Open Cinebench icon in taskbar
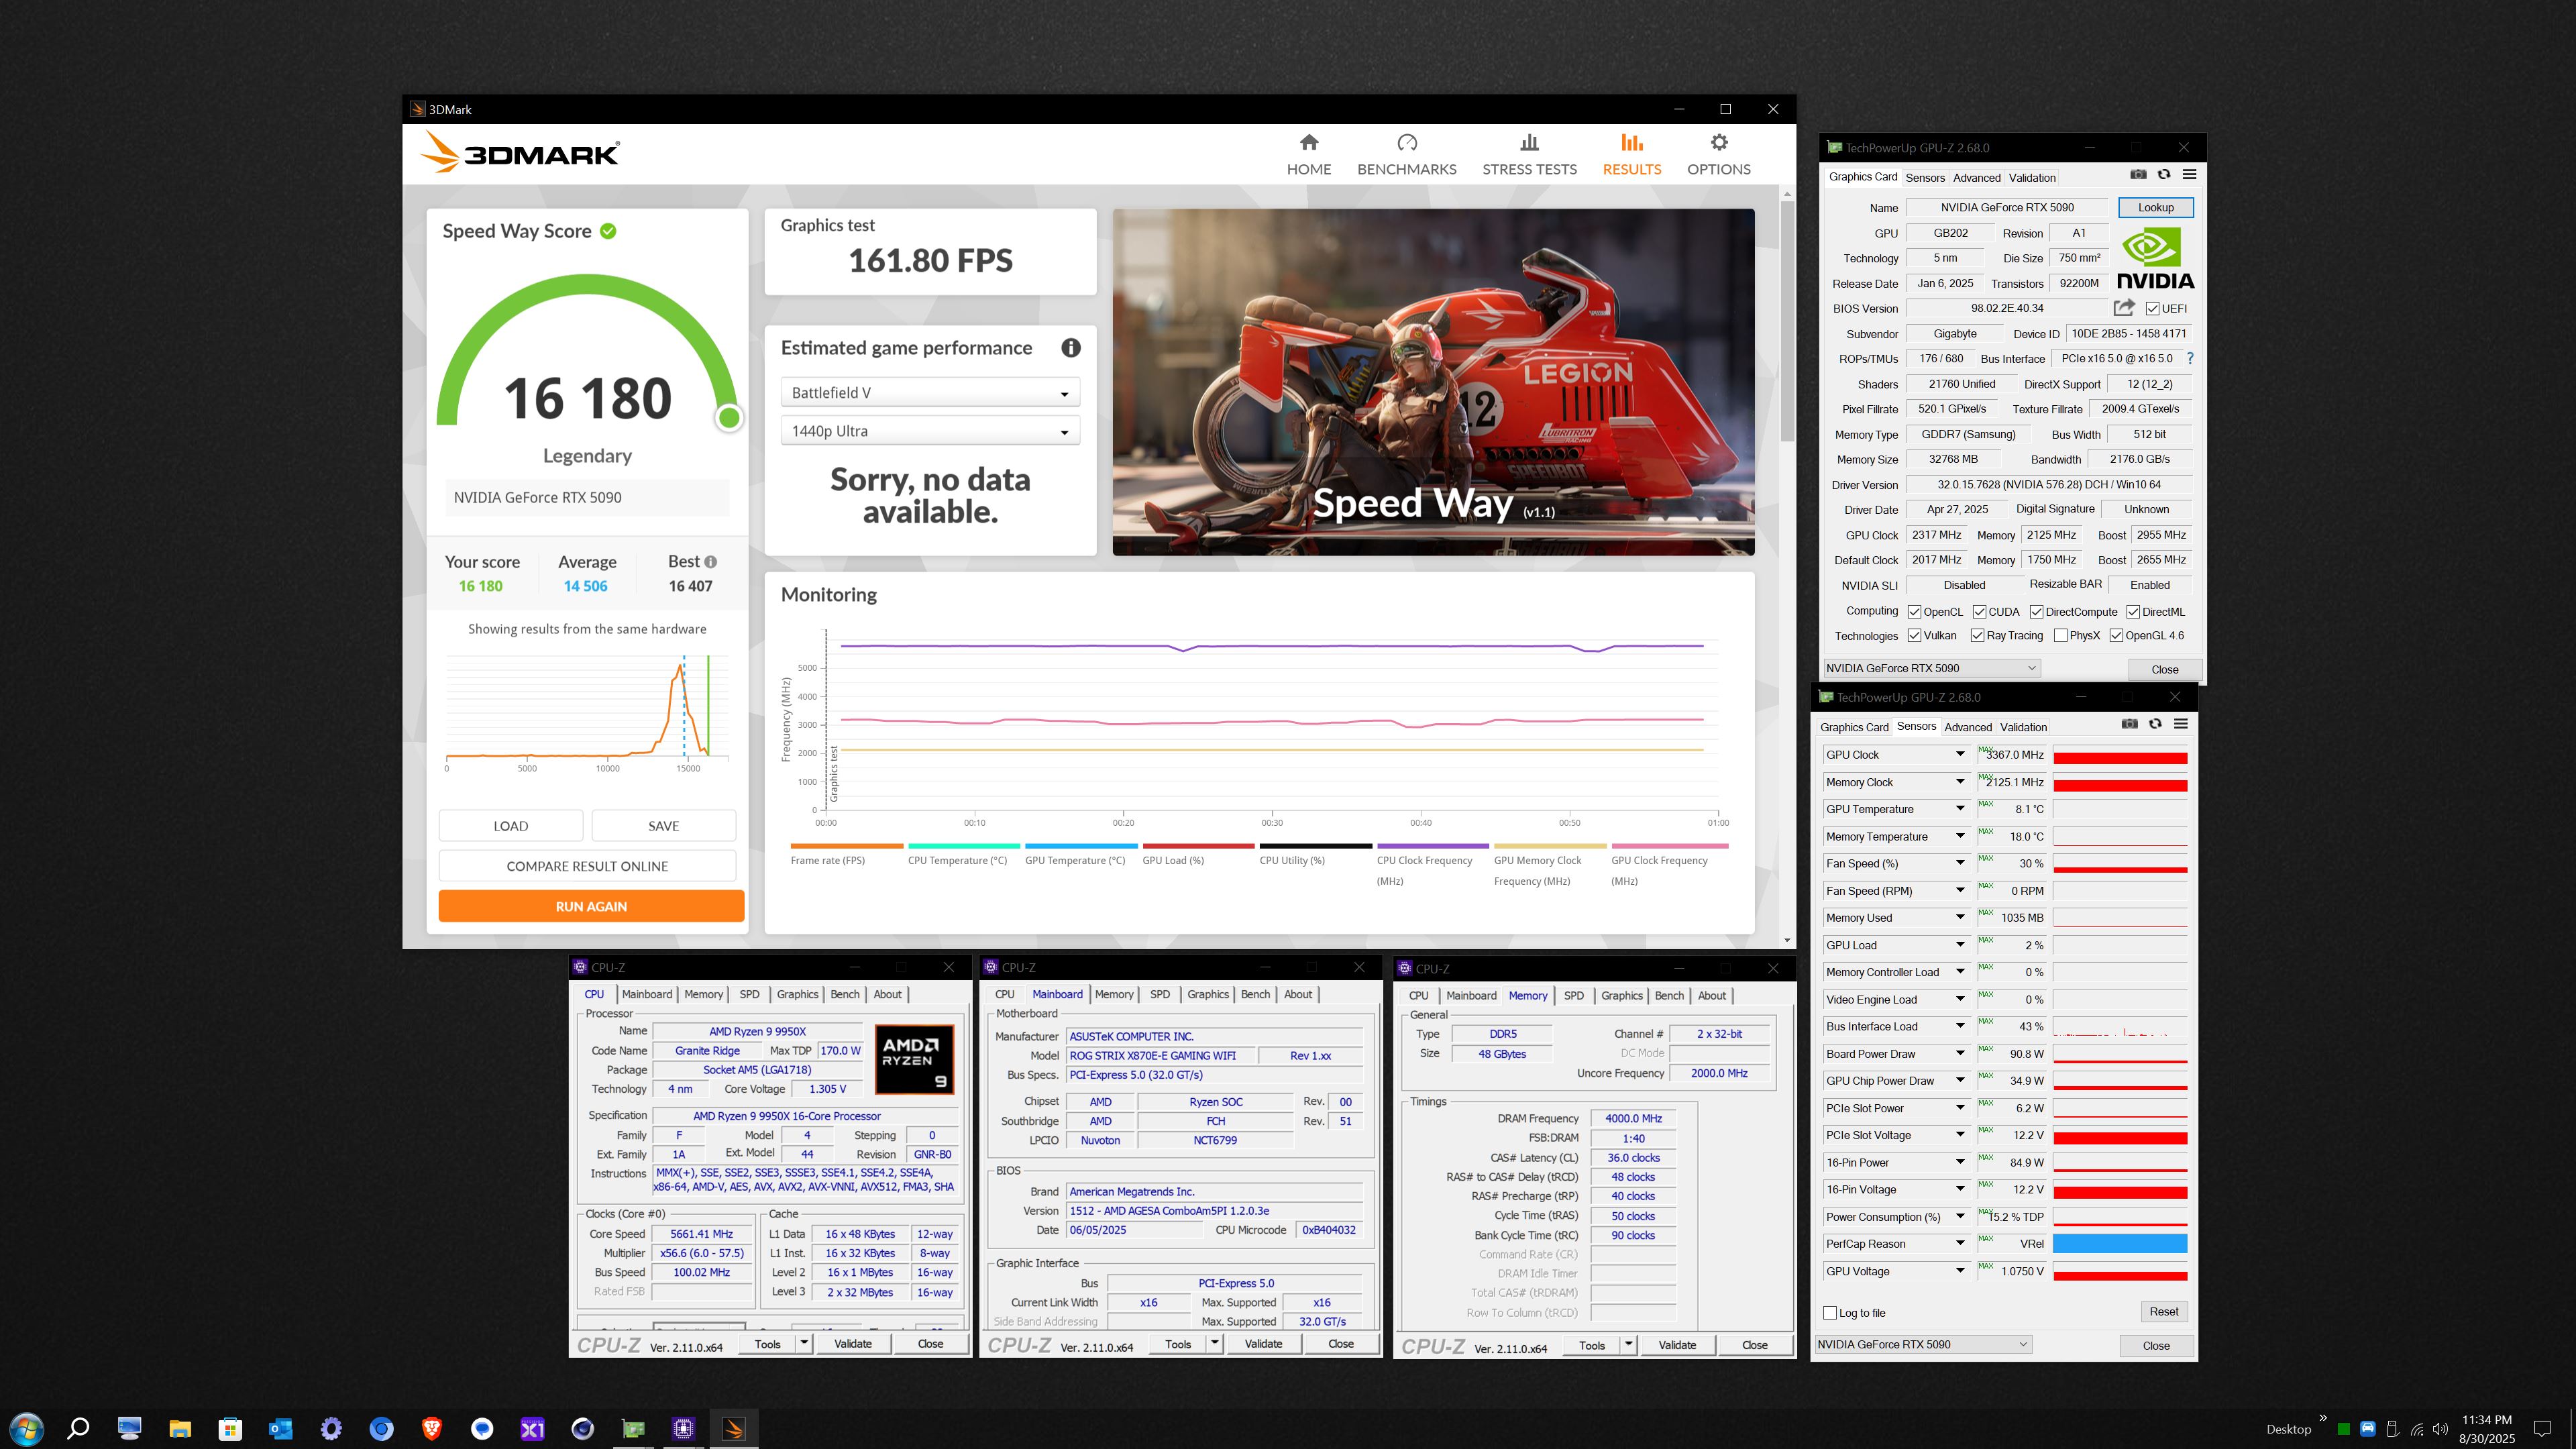Image resolution: width=2576 pixels, height=1449 pixels. [x=583, y=1428]
